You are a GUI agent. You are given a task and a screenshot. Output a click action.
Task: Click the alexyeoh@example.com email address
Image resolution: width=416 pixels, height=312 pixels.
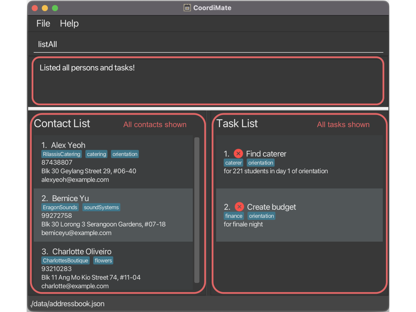point(75,180)
